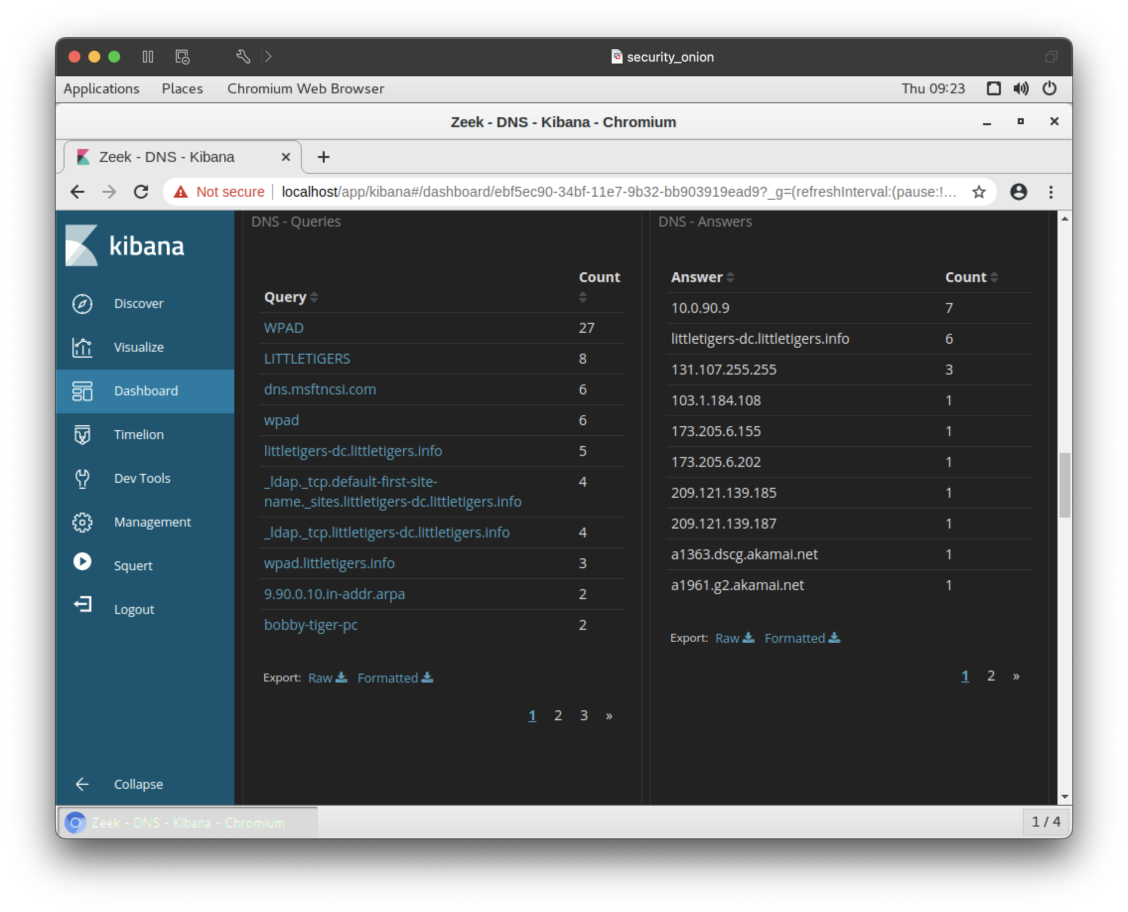Select the Zeek - DNS - Kibana tab
Screen dimensions: 1128x912
coord(183,157)
